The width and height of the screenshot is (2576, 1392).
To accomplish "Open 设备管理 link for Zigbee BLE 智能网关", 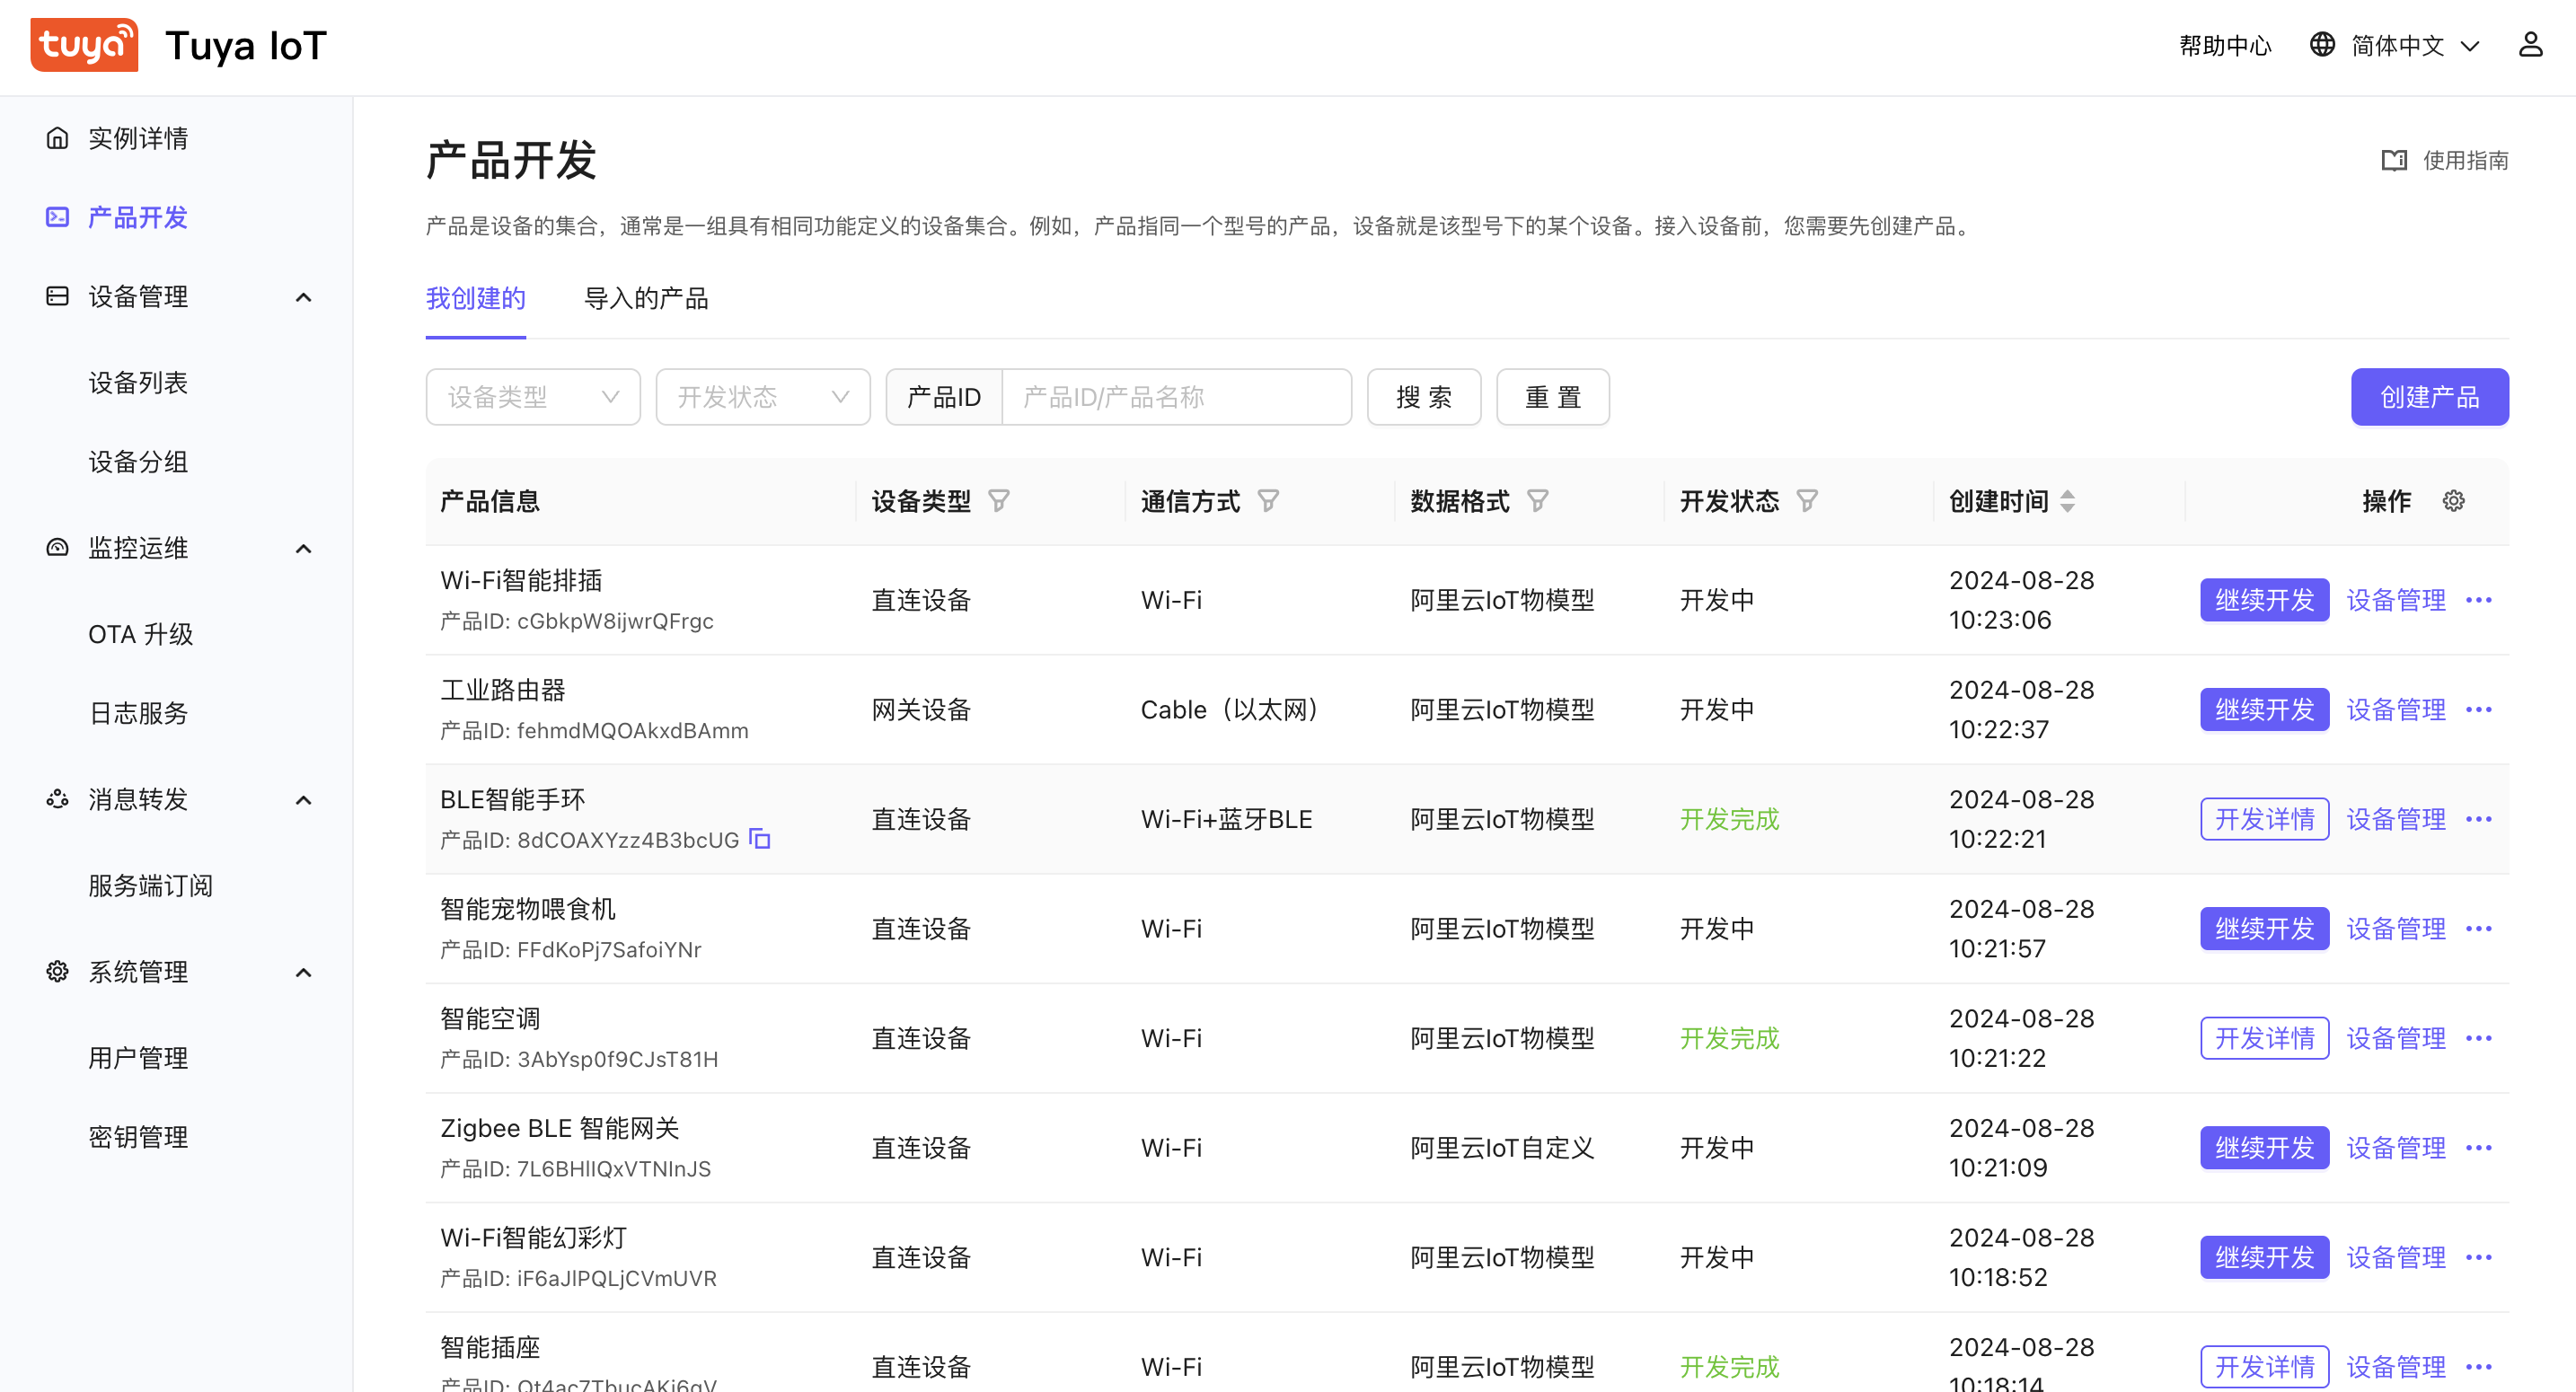I will (x=2396, y=1148).
